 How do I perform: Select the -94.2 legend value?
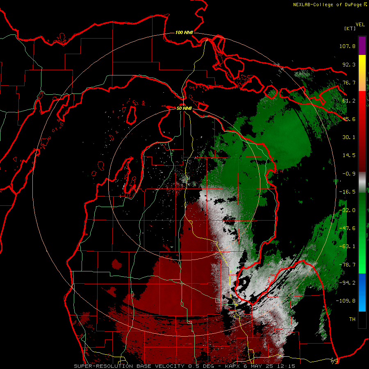coord(347,282)
